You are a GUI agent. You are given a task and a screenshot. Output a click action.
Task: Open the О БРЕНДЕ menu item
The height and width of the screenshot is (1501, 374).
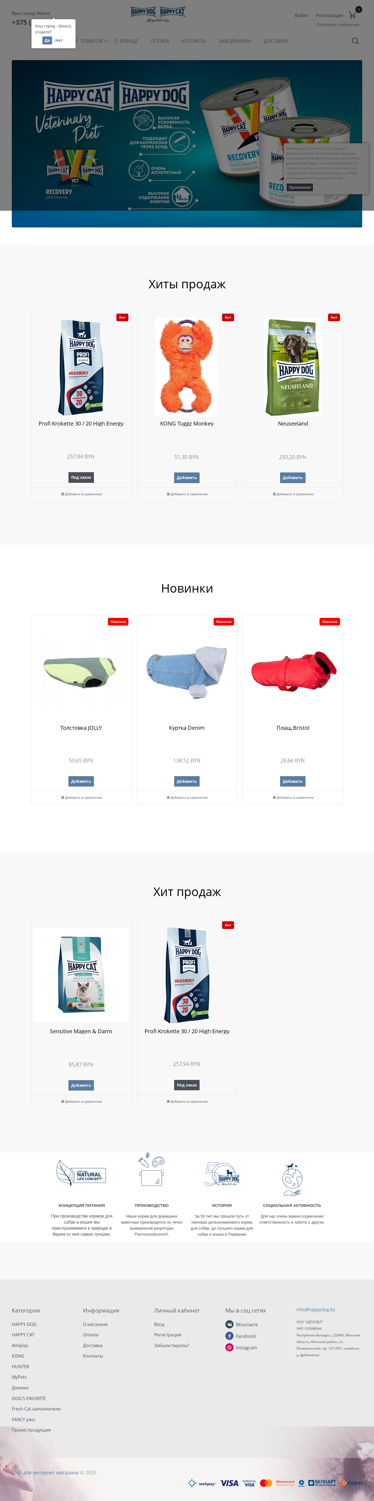point(126,41)
